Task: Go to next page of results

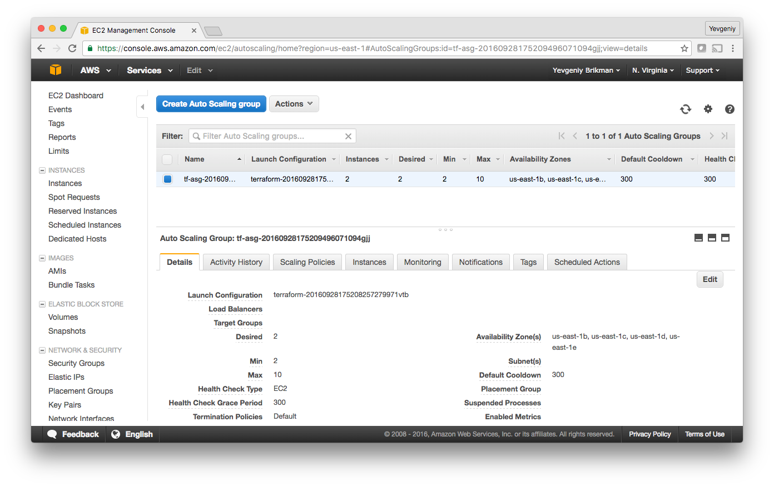Action: [711, 136]
